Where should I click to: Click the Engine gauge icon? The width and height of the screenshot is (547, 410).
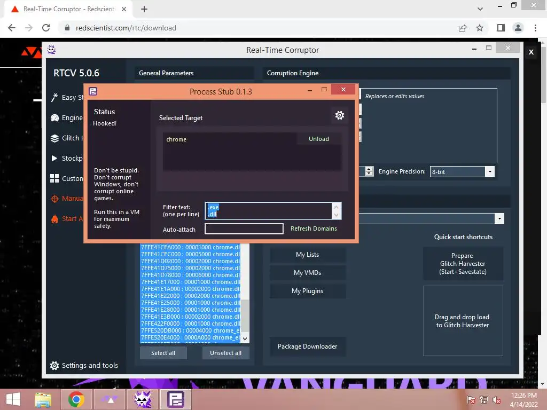(55, 118)
